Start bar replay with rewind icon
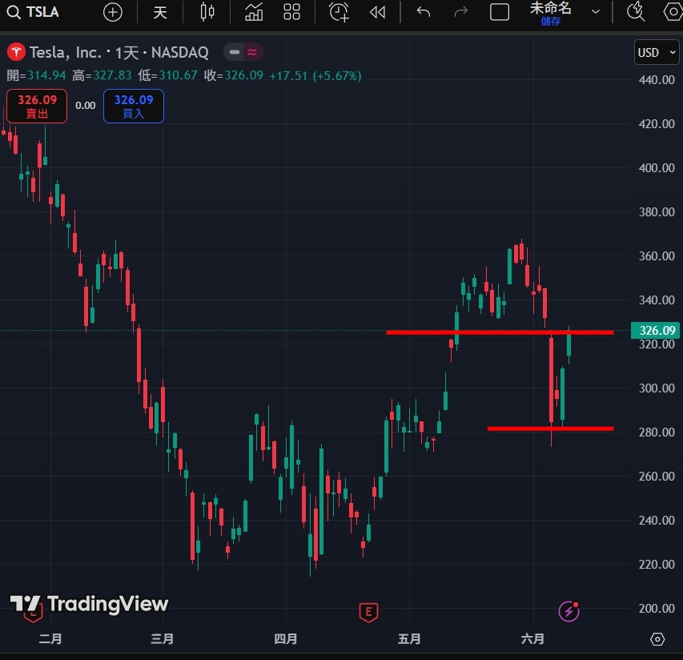This screenshot has width=683, height=660. click(x=377, y=12)
